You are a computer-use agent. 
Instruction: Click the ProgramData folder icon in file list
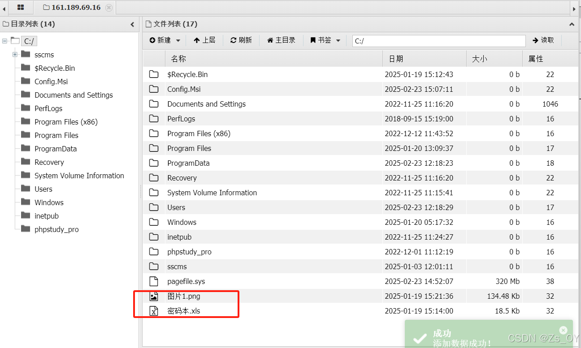154,163
